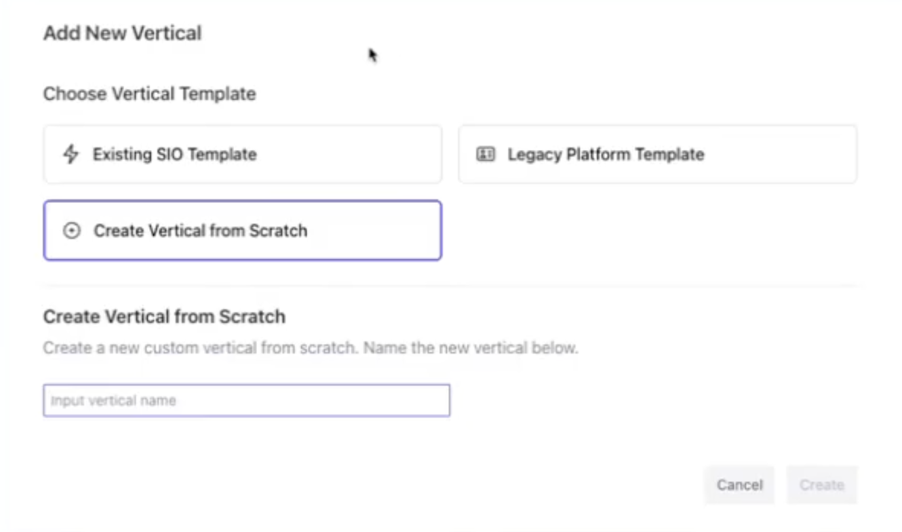Click the 'Input vertical name' placeholder text
This screenshot has width=902, height=532.
tap(113, 400)
